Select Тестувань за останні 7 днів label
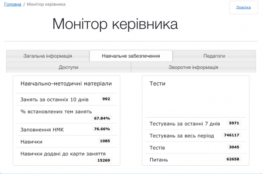This screenshot has width=262, height=174. 185,123
